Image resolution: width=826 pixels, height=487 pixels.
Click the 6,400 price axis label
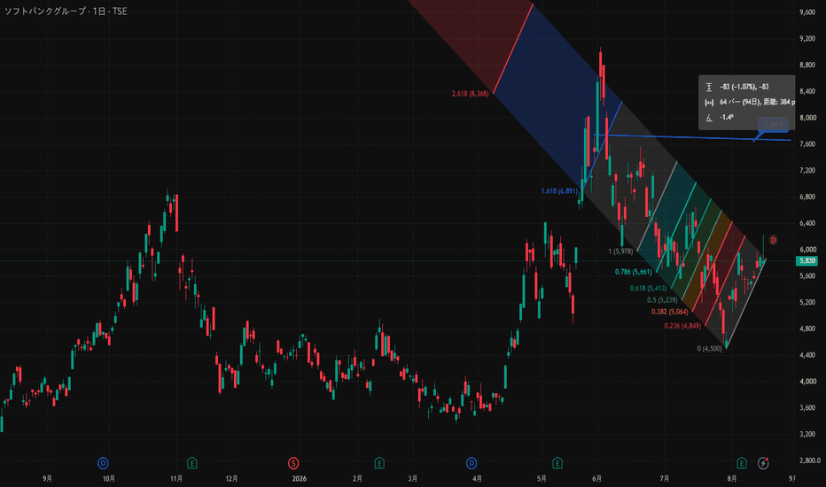tap(807, 223)
